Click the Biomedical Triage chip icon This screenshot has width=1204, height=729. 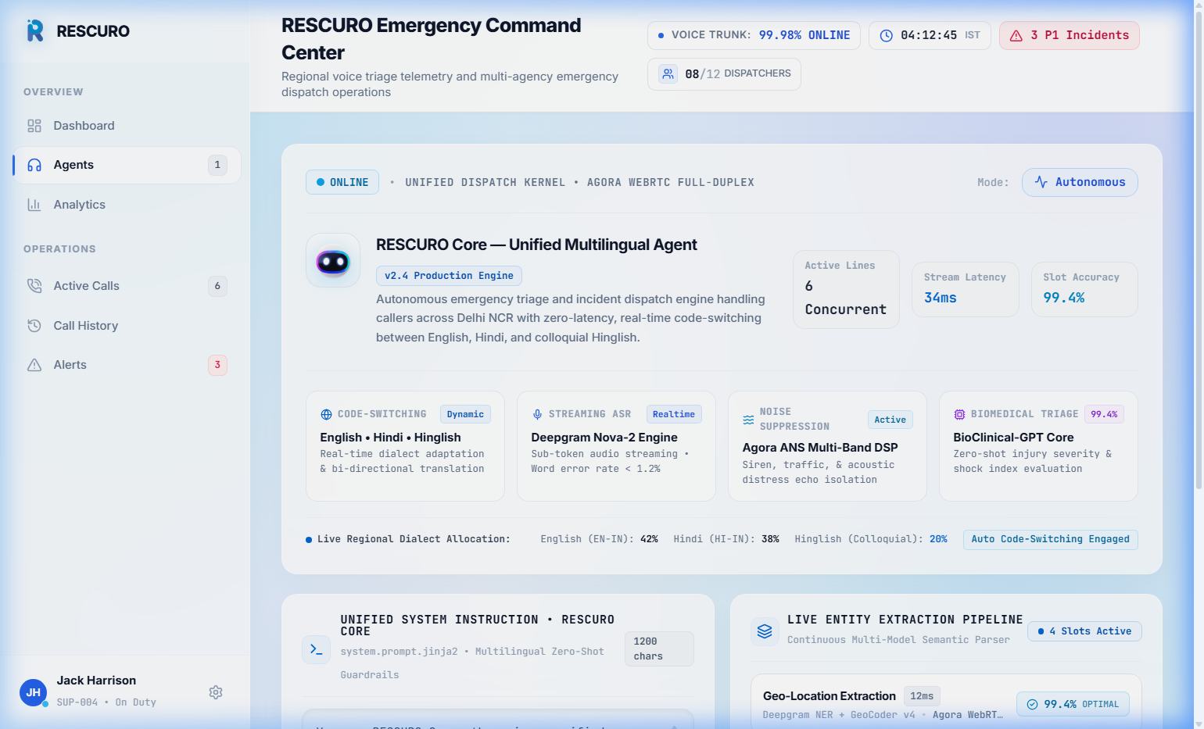pyautogui.click(x=959, y=414)
